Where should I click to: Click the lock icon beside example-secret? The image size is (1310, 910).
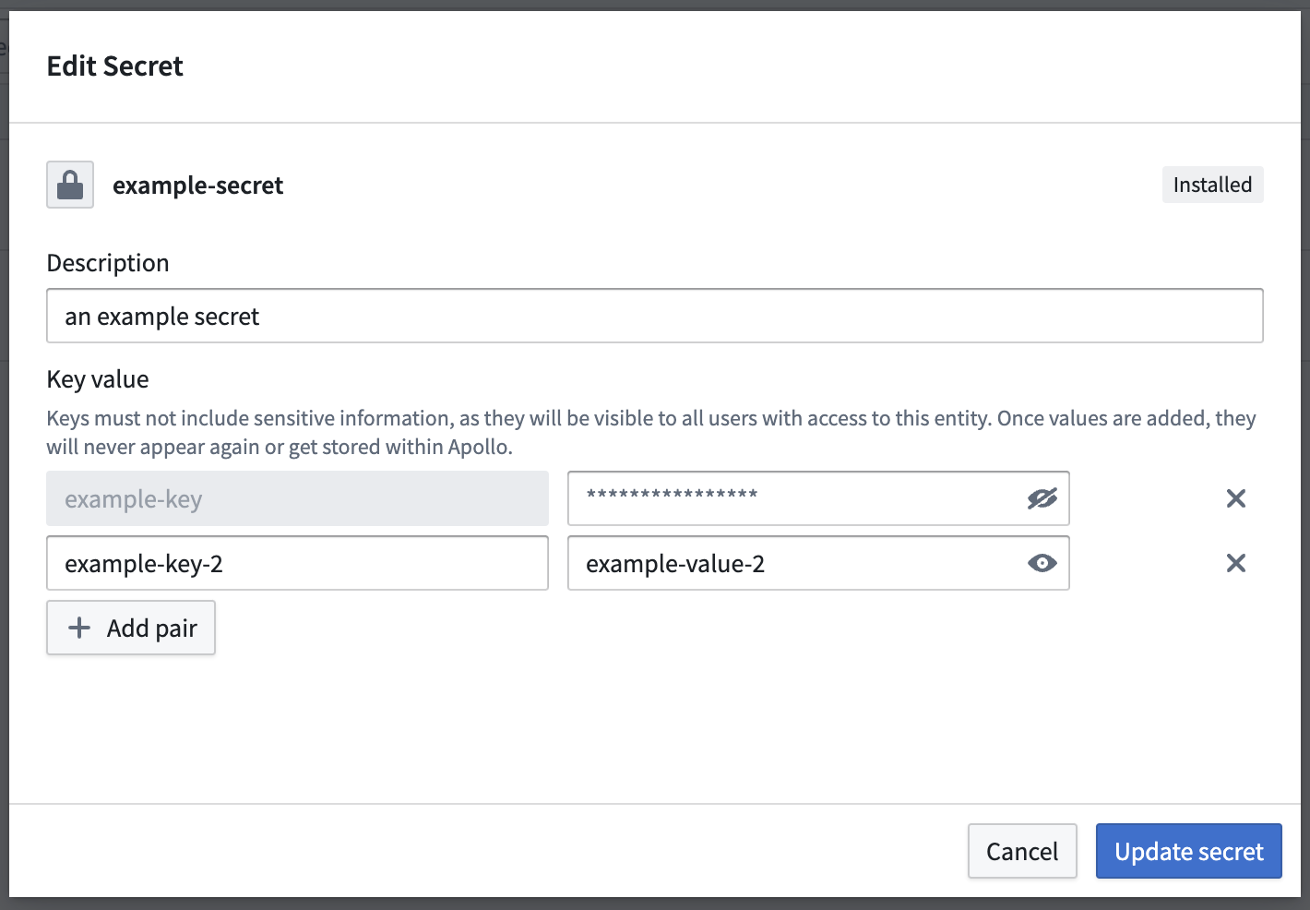70,185
